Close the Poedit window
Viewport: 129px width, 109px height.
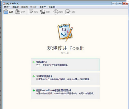[125, 3]
